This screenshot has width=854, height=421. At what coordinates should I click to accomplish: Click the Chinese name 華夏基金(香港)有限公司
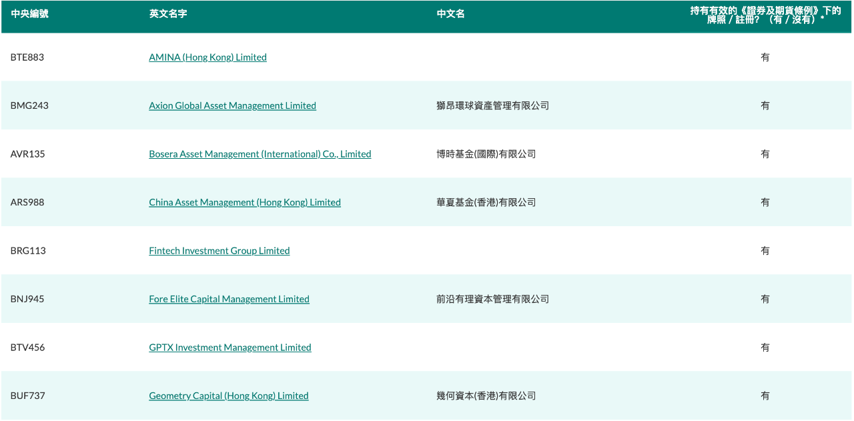[486, 202]
